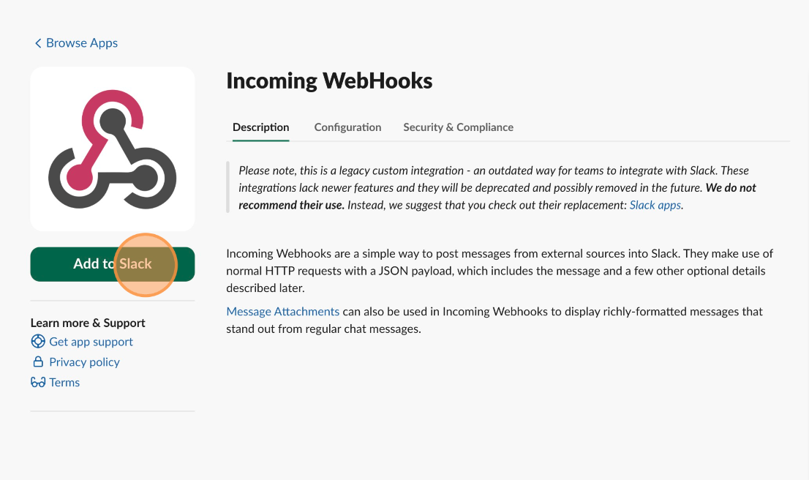The height and width of the screenshot is (480, 809).
Task: Open the Security & Compliance tab
Action: coord(458,127)
